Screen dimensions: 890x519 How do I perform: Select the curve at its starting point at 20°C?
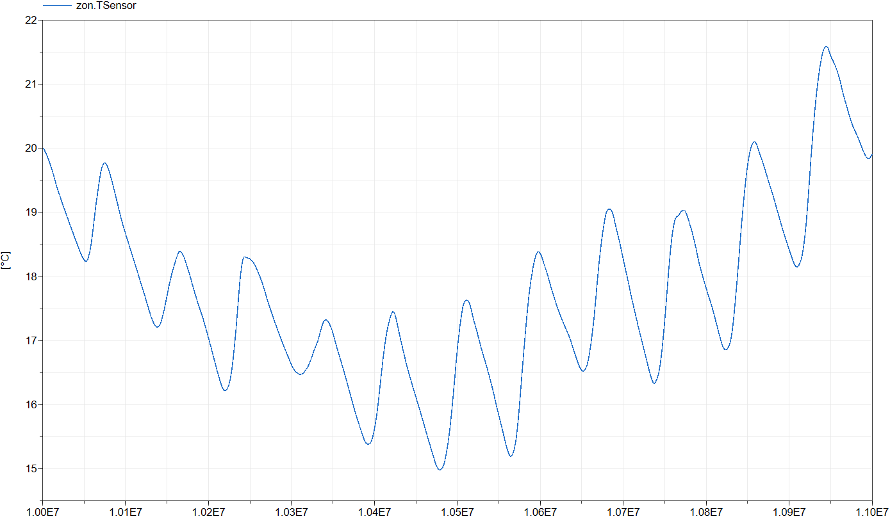(42, 147)
